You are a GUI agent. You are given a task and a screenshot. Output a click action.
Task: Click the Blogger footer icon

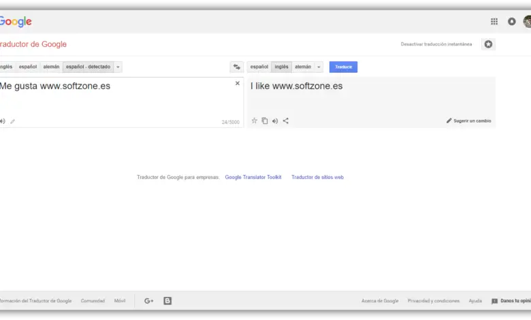[167, 301]
